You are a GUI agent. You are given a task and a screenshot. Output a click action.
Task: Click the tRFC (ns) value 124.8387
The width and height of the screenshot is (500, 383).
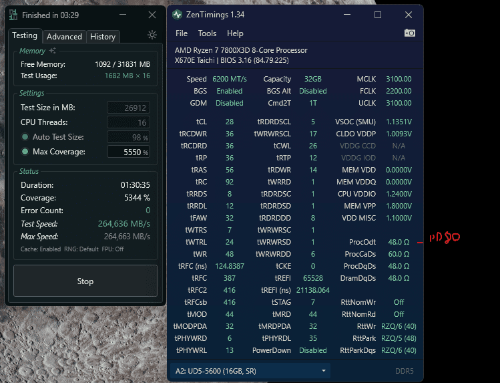click(x=230, y=266)
